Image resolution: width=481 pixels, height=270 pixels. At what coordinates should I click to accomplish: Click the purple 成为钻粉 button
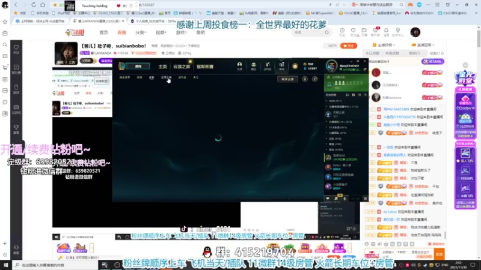coord(432,62)
